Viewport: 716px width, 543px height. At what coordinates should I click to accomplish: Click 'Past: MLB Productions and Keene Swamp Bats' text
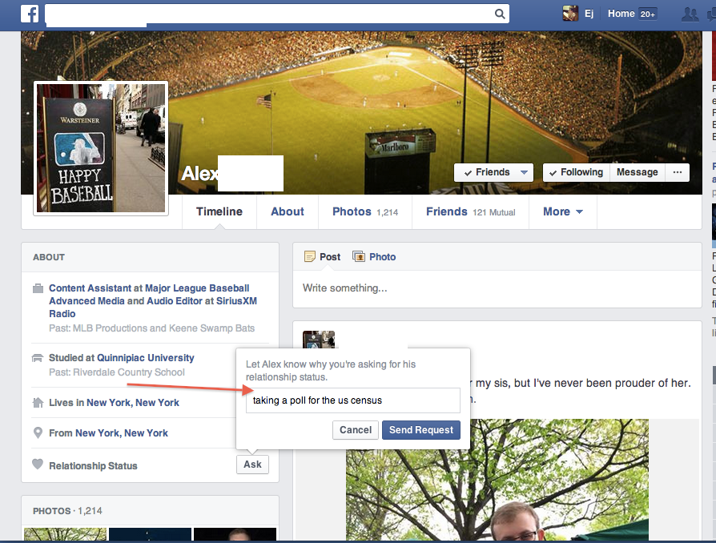pyautogui.click(x=151, y=328)
